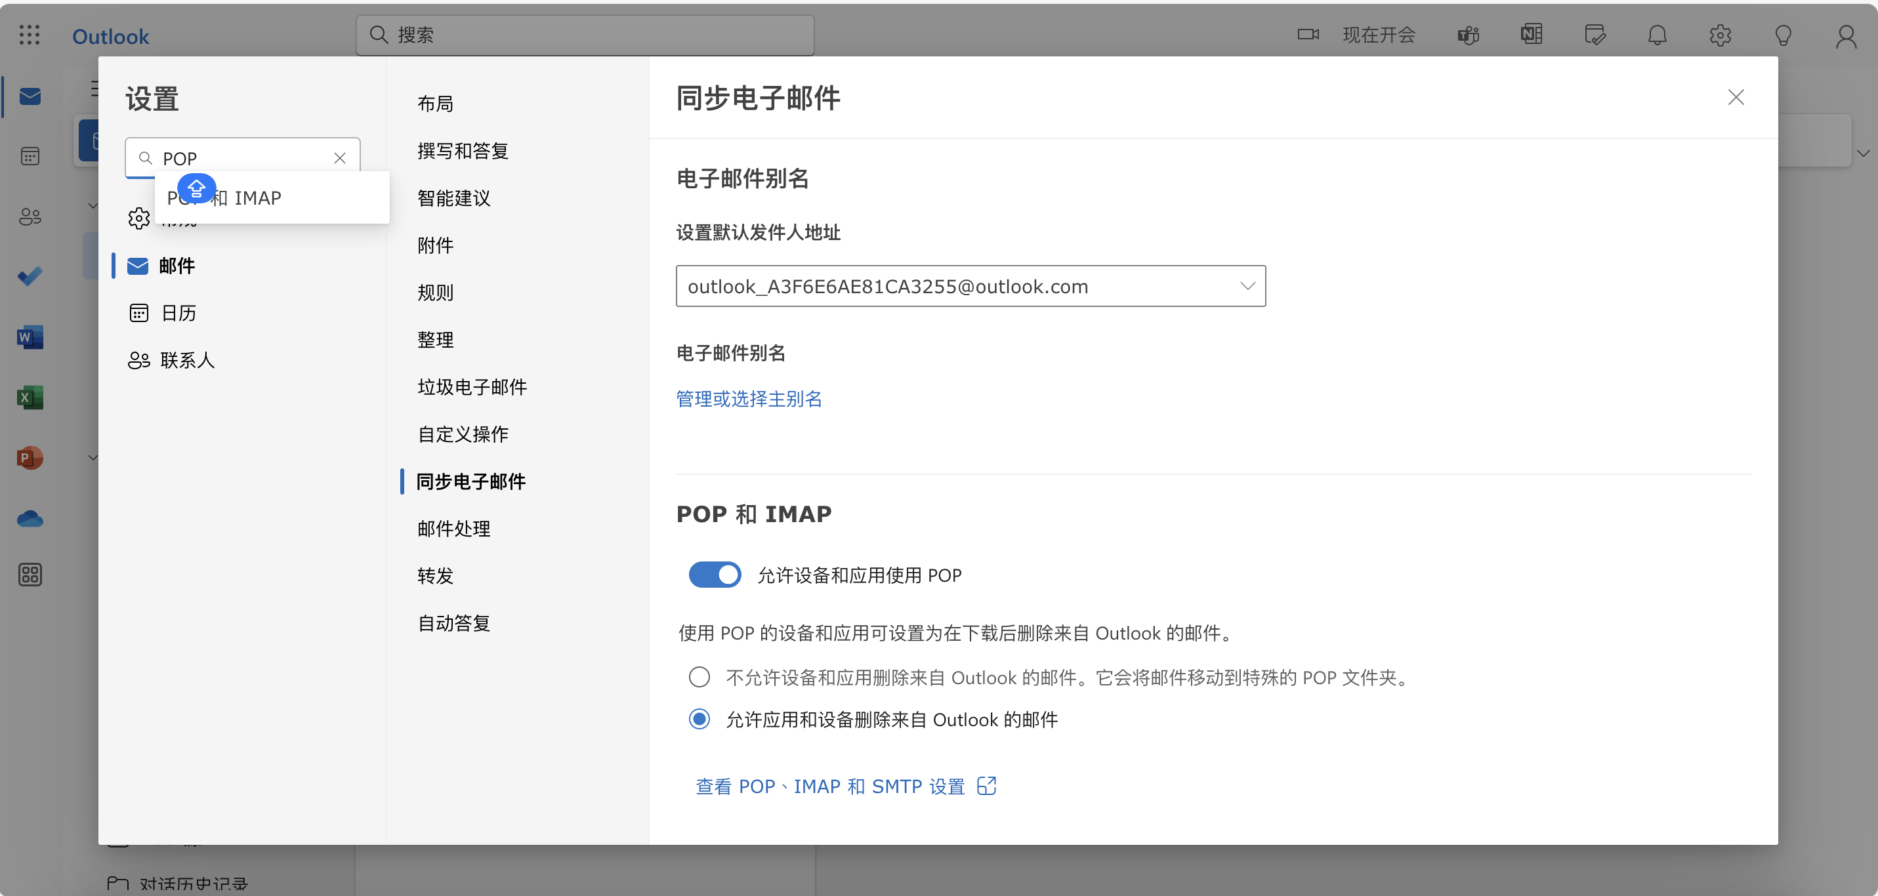Image resolution: width=1878 pixels, height=896 pixels.
Task: Select allow apps to delete Outlook mail
Action: (699, 720)
